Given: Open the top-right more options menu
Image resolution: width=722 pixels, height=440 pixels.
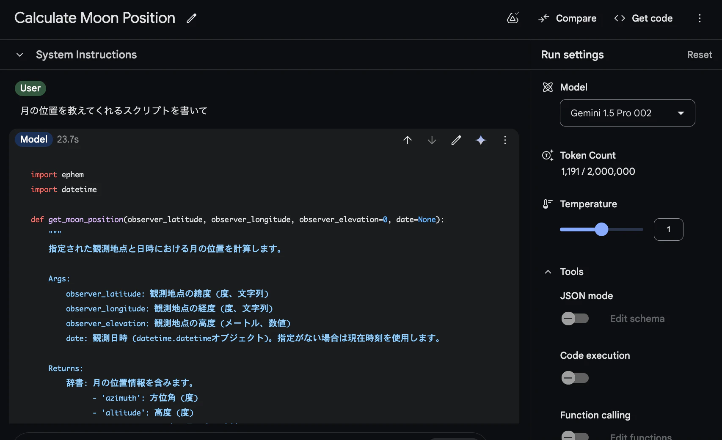Looking at the screenshot, I should [x=700, y=18].
